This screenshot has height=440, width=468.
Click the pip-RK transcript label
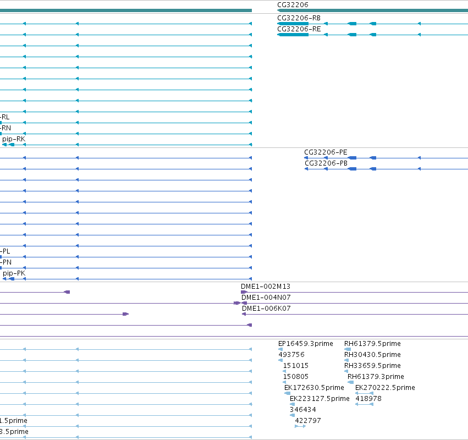tap(14, 139)
